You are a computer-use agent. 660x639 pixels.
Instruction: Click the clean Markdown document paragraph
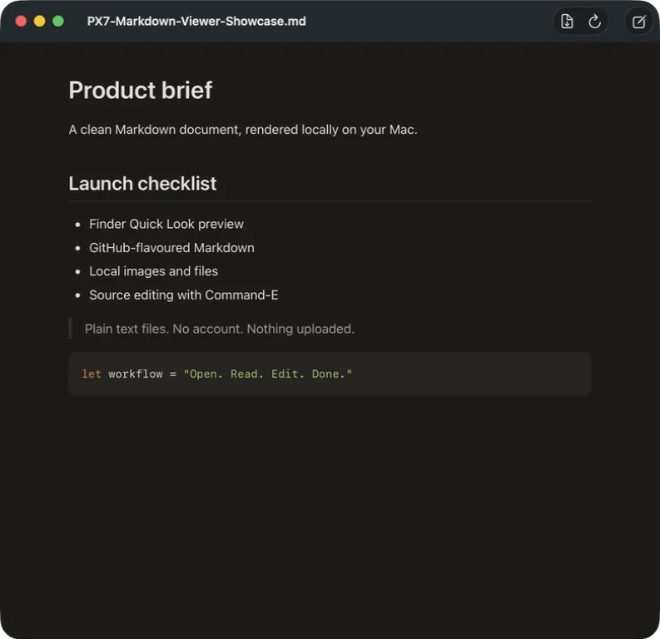(243, 130)
